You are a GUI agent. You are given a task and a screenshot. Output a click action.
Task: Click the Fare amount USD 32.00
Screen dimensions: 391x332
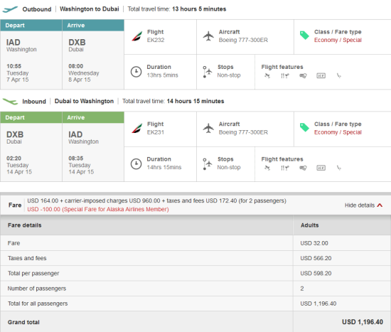[314, 243]
